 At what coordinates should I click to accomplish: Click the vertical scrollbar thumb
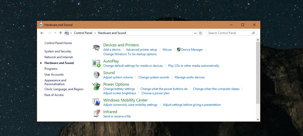(x=258, y=73)
